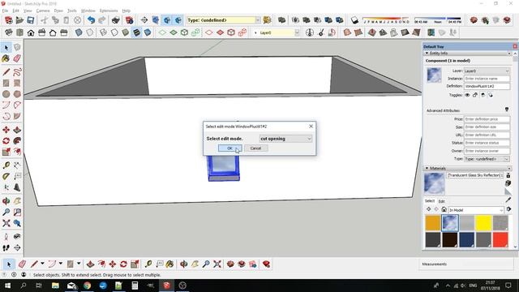Open the Type classification dropdown in toolbar
This screenshot has width=519, height=292.
point(258,20)
